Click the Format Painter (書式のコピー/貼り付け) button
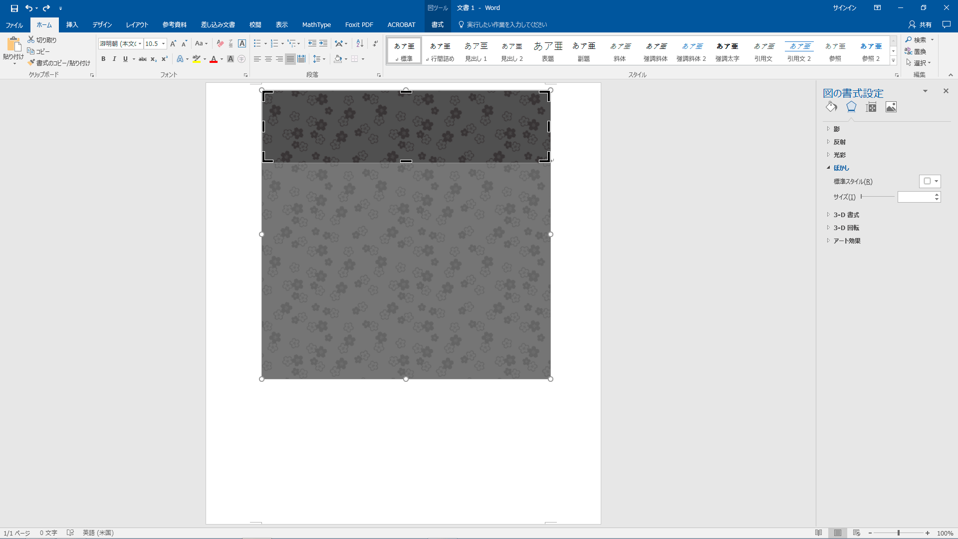Image resolution: width=958 pixels, height=539 pixels. point(59,63)
